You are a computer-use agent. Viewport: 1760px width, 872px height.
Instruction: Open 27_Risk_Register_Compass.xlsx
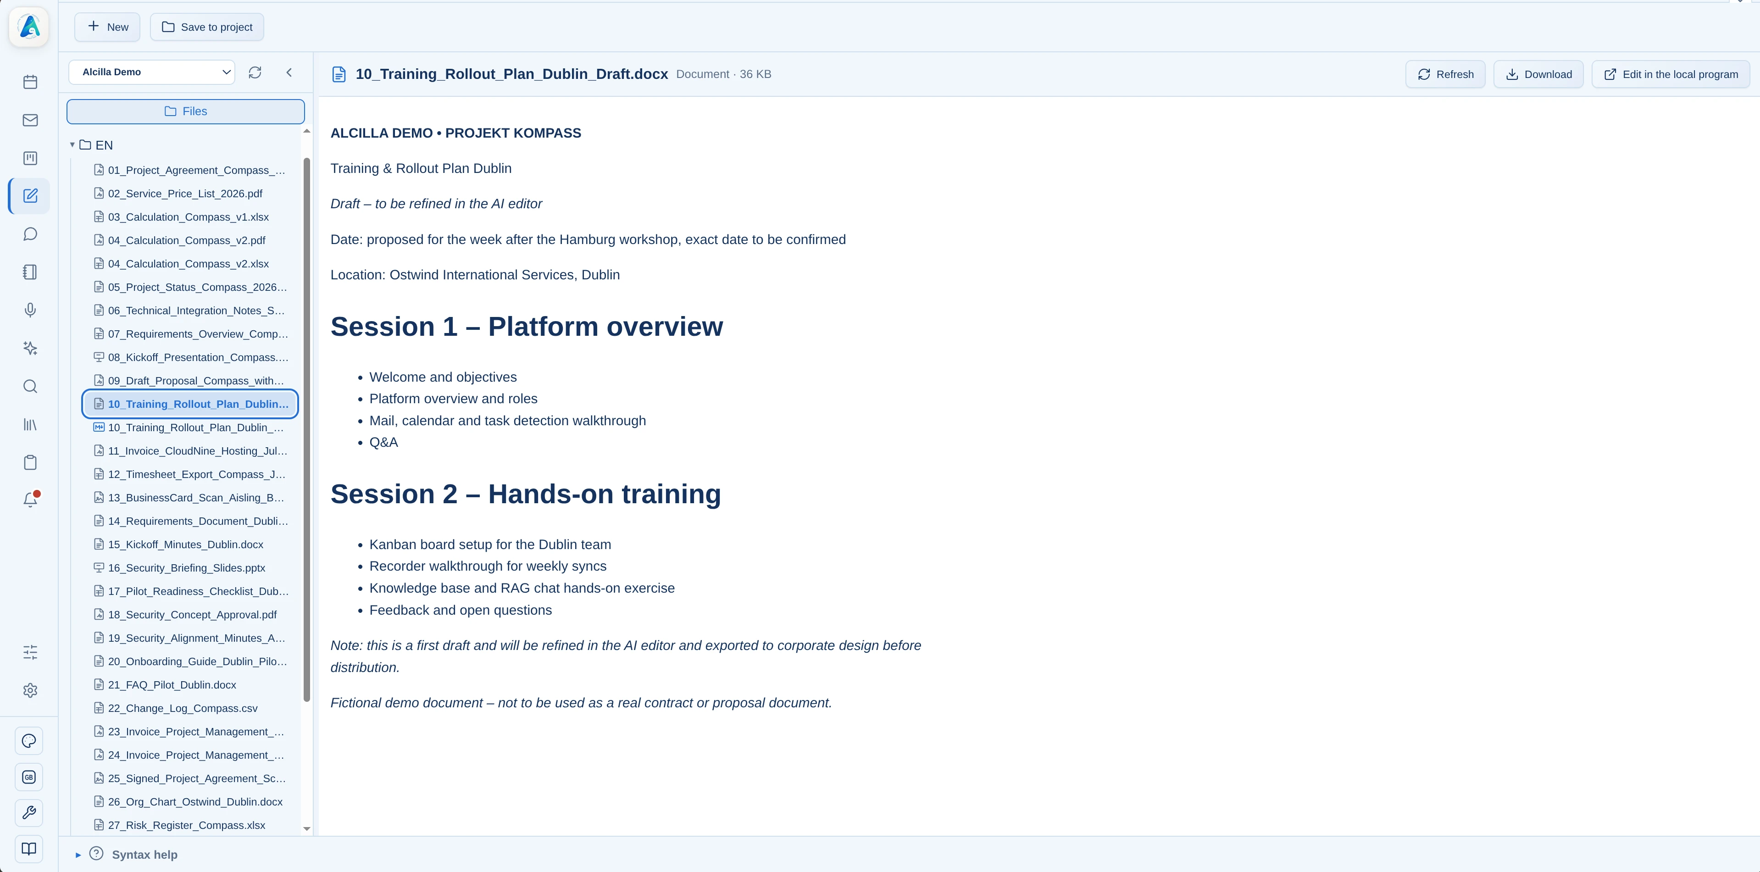(190, 826)
